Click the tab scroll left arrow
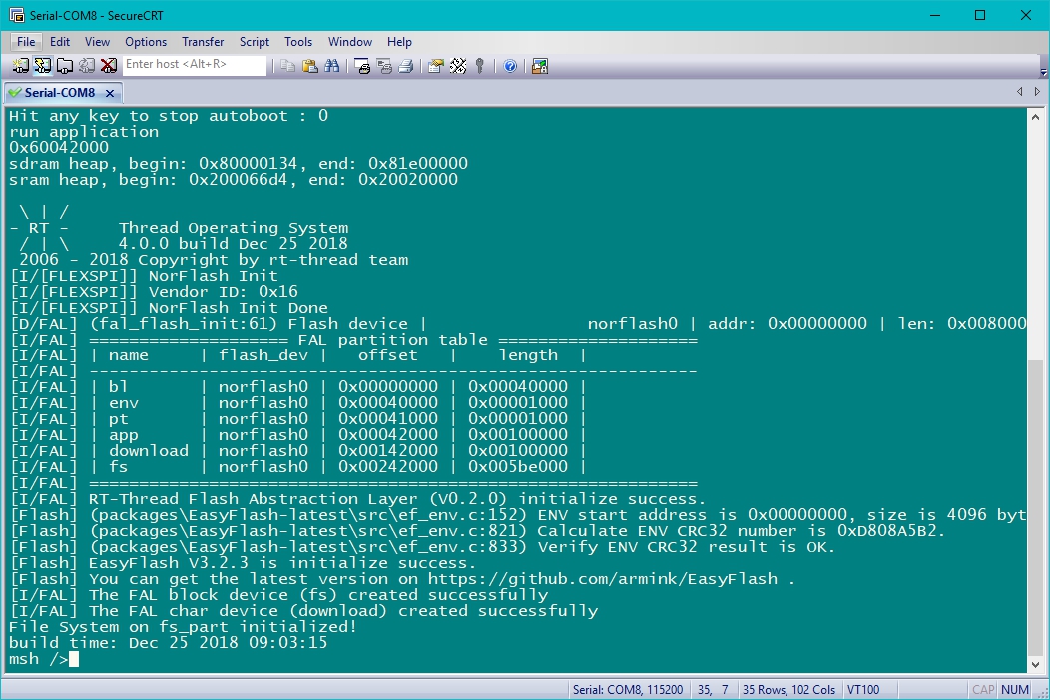 (x=1019, y=92)
